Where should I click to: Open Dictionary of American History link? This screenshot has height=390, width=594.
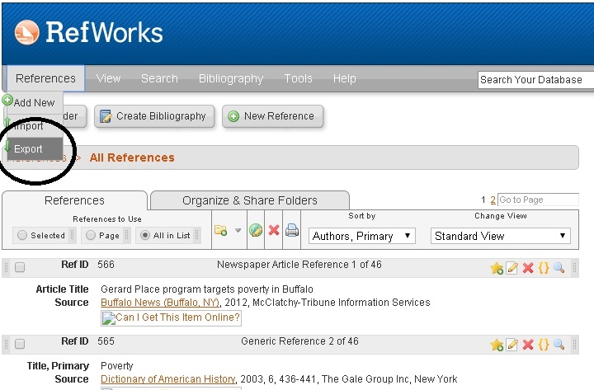coord(167,379)
